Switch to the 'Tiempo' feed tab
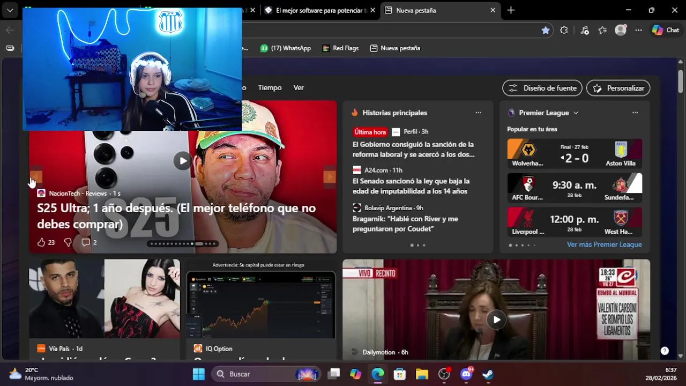Viewport: 686px width, 386px height. click(x=270, y=87)
